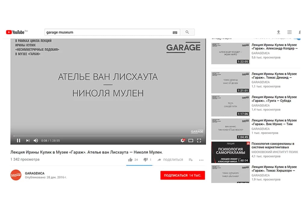
Task: Click the 1 342 просмотра view count
Action: click(x=25, y=159)
